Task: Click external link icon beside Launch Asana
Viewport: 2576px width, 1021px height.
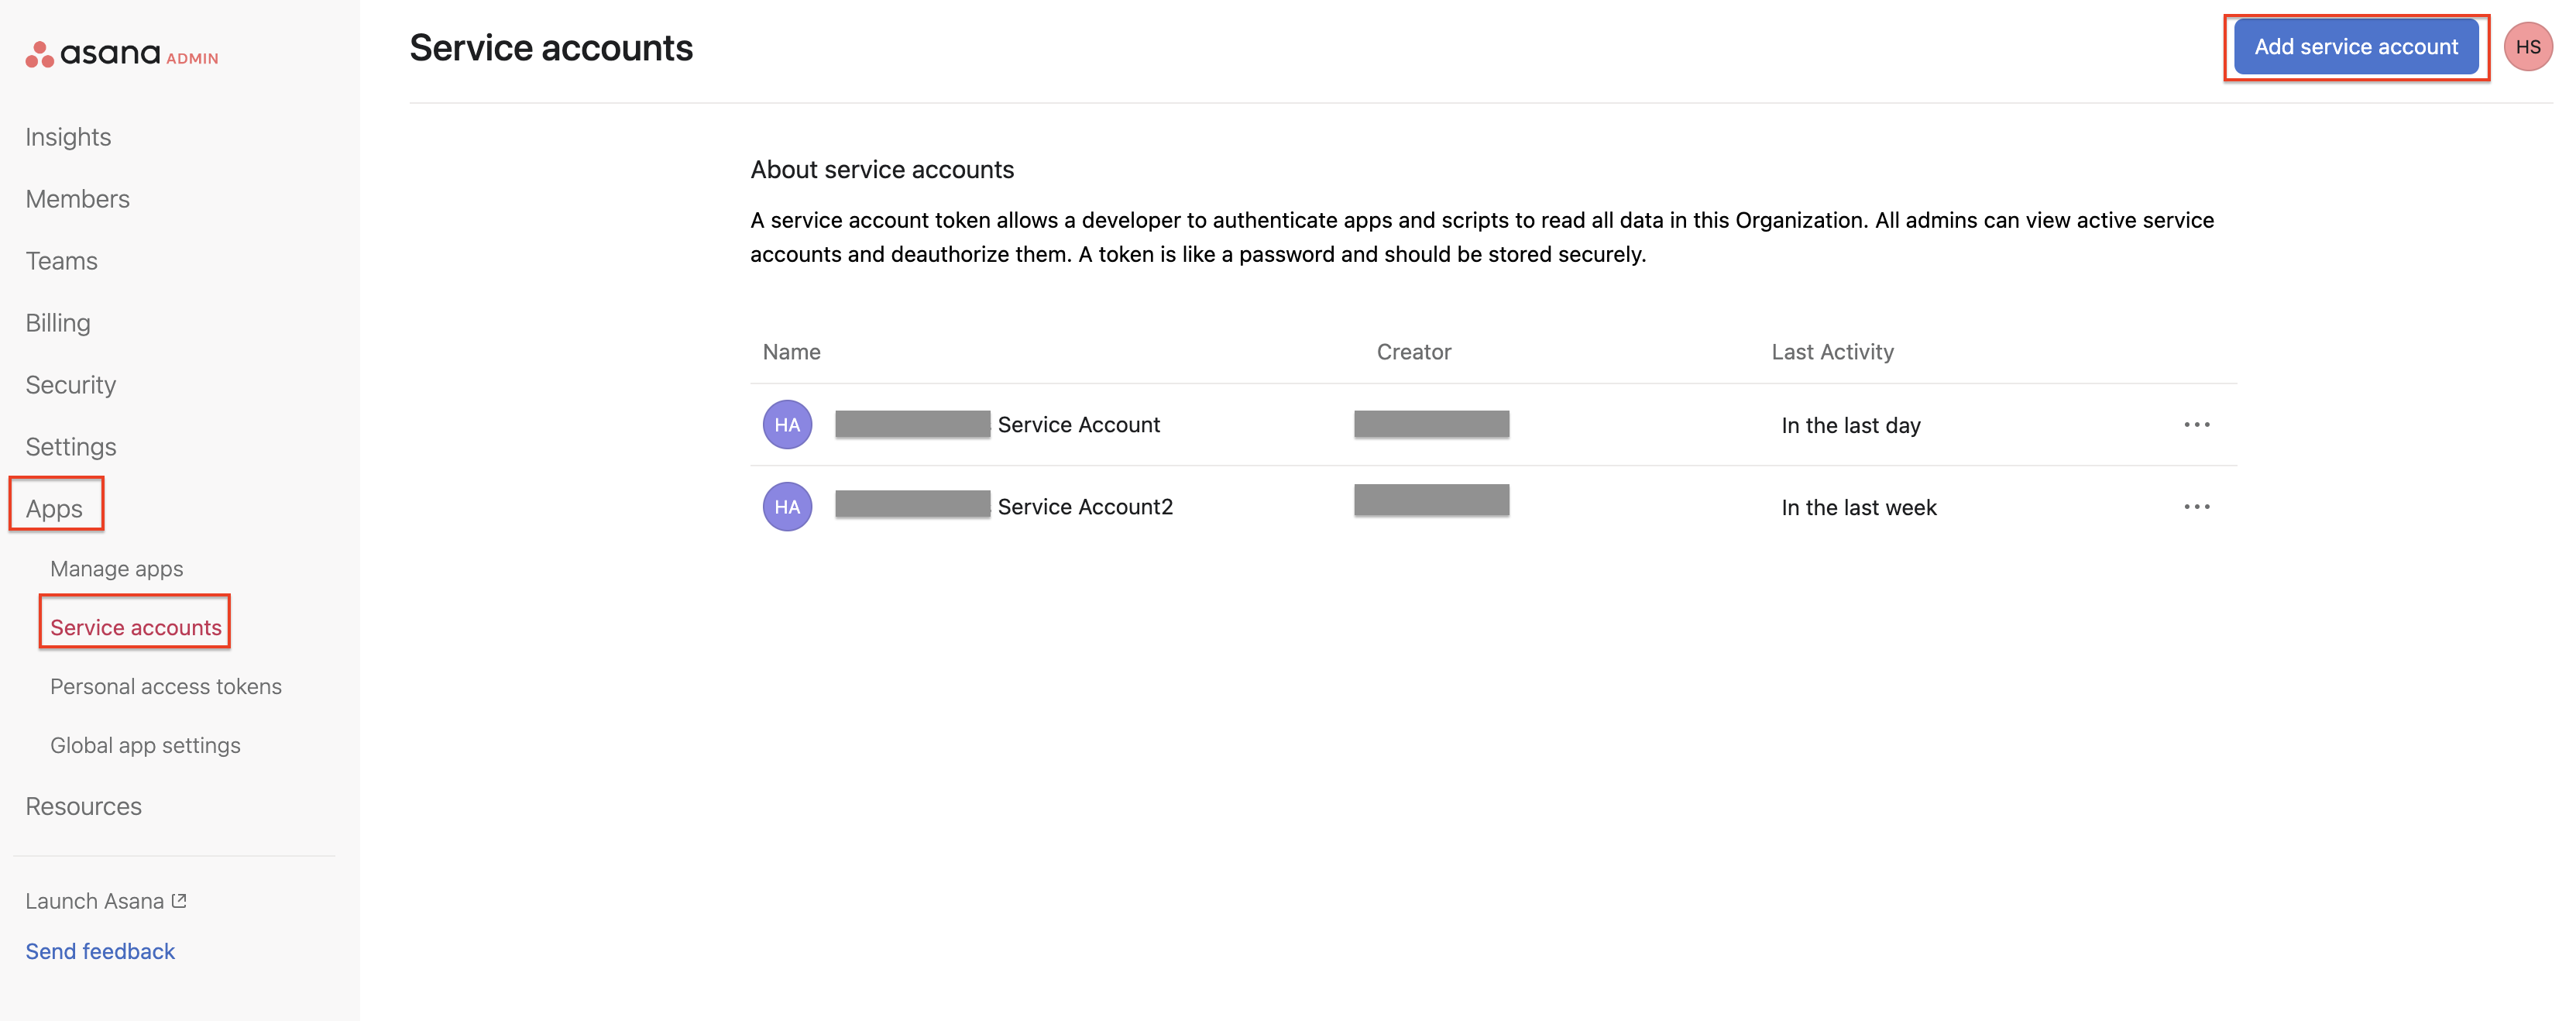Action: [179, 900]
